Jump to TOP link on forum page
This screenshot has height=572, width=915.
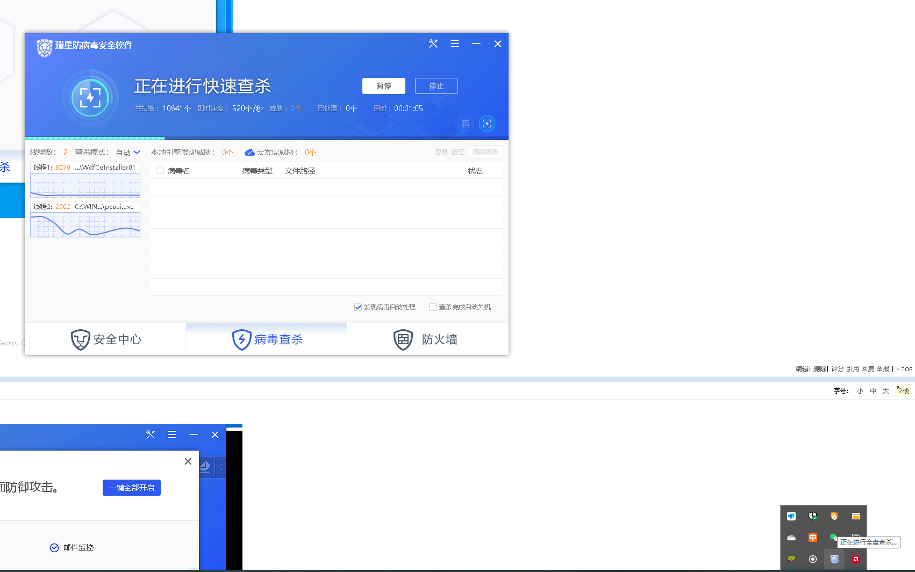[x=904, y=369]
